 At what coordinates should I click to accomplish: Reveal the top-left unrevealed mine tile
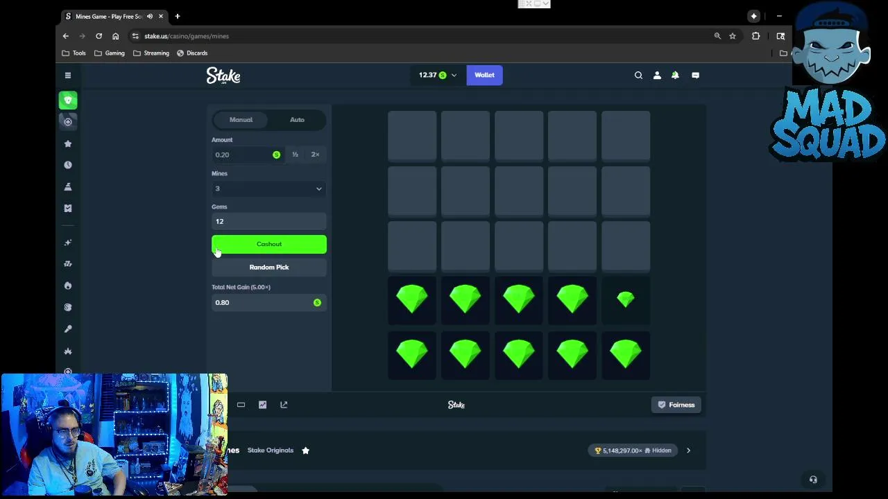coord(412,136)
